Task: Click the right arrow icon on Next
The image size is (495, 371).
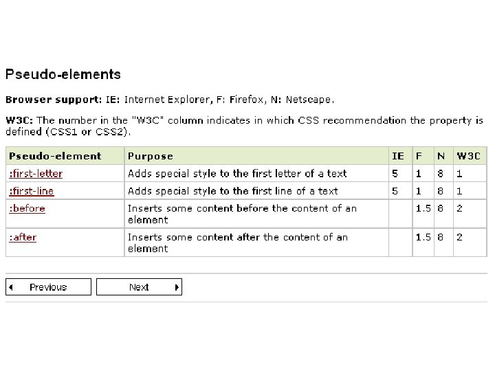Action: click(177, 287)
